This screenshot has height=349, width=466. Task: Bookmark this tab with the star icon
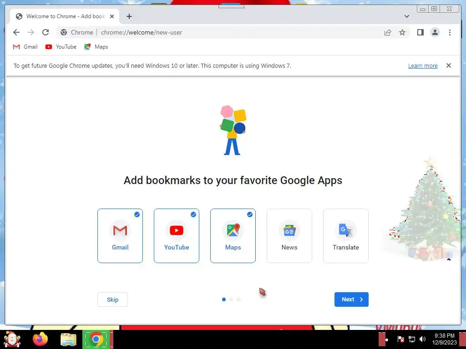click(402, 32)
